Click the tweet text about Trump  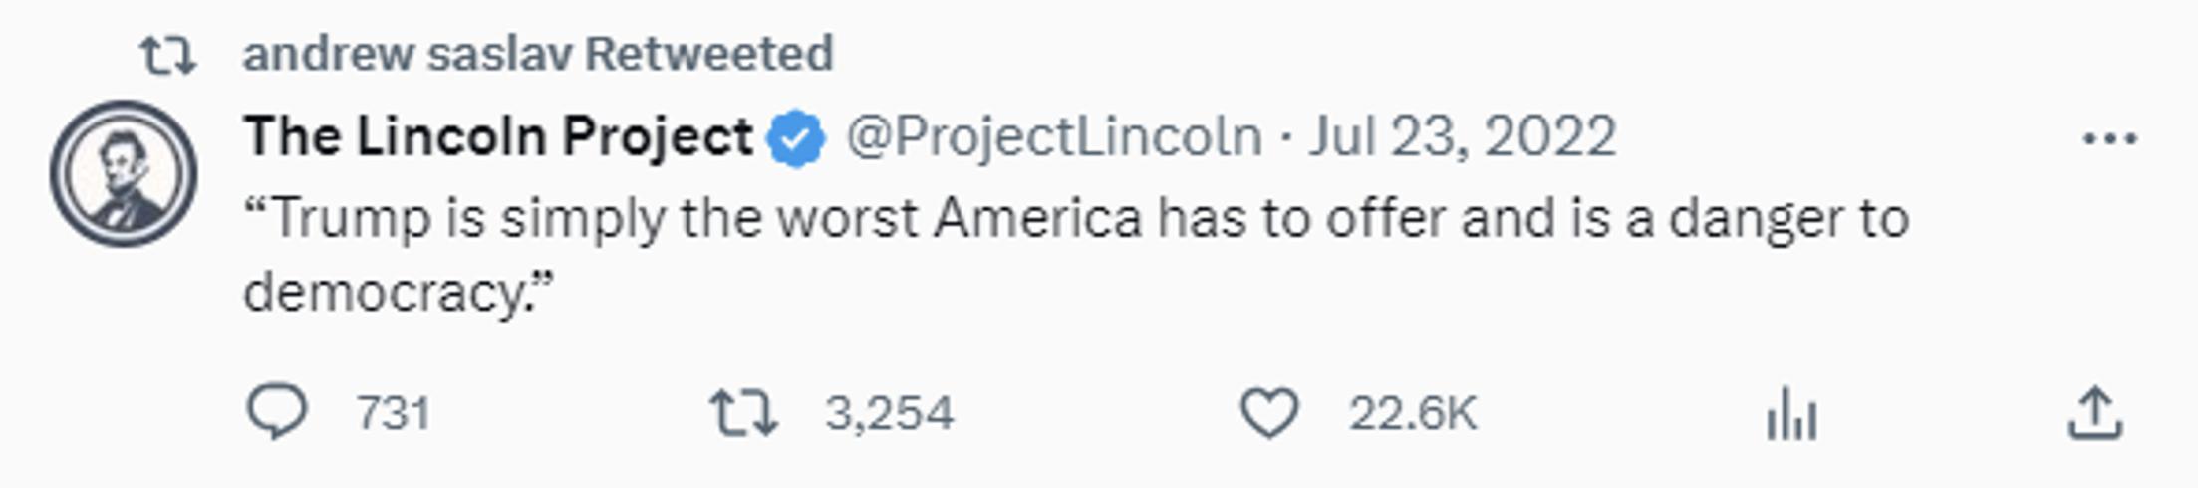(1076, 255)
